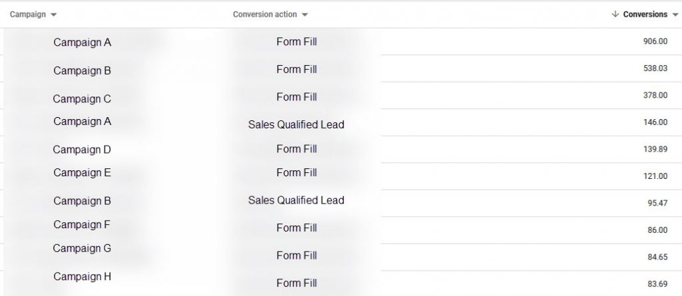This screenshot has height=296, width=682.
Task: Expand the Conversion action dropdown arrow
Action: point(305,15)
